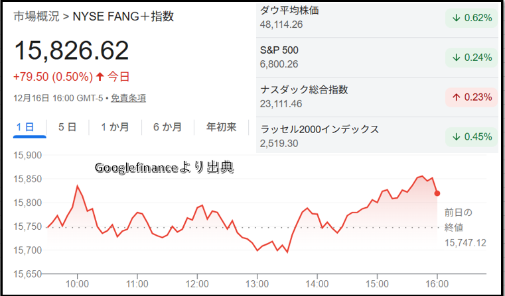Click the red up arrow beside 今日
This screenshot has height=296, width=505.
(x=100, y=76)
